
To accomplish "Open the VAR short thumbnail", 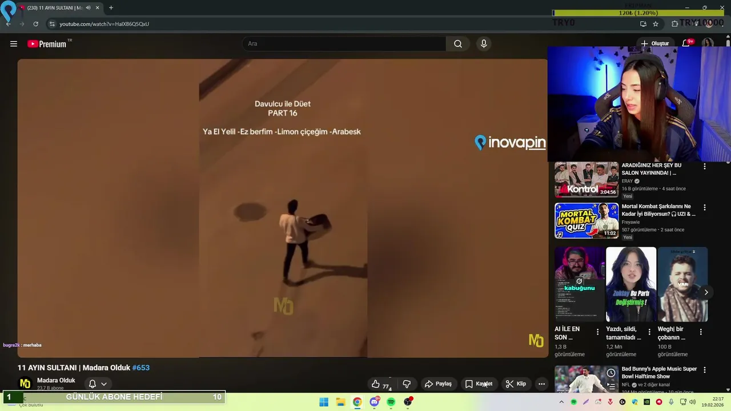I will pos(682,284).
